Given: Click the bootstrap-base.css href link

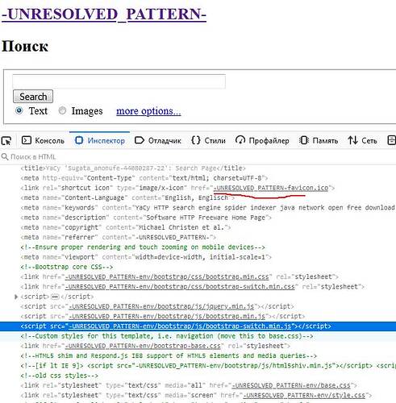Looking at the screenshot, I should point(143,346).
